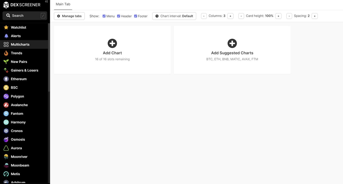Viewport: 343px width, 184px height.
Task: Click 'BTC, ETH, BNB, MATIC, AVAX, FTM' text
Action: pos(232,59)
